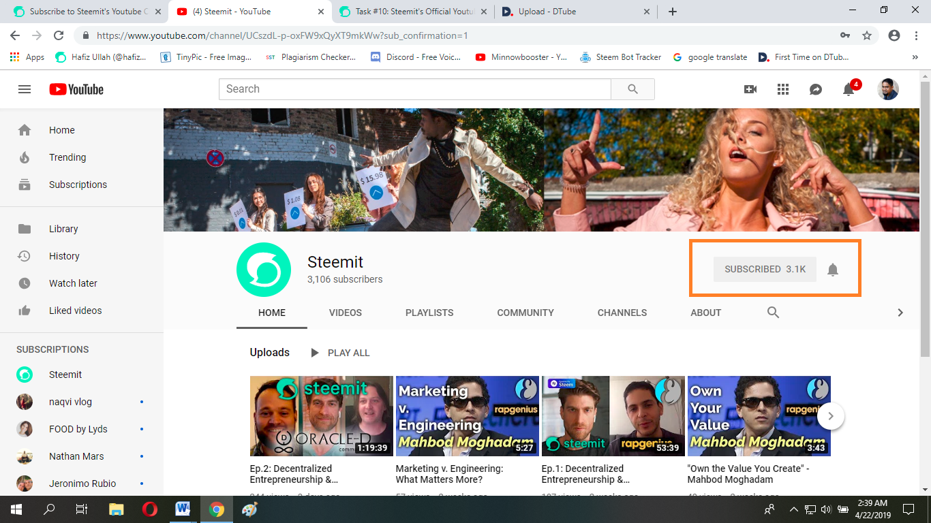
Task: Open the Word icon in the taskbar
Action: coord(183,509)
